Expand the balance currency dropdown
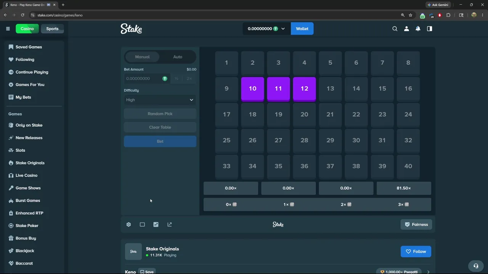488x274 pixels. tap(283, 29)
